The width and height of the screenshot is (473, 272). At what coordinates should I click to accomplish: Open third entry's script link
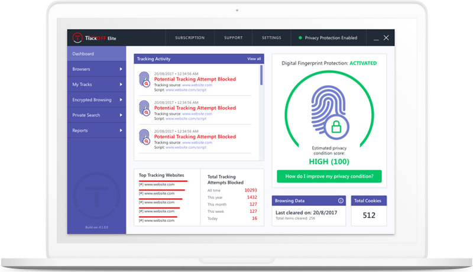point(186,147)
